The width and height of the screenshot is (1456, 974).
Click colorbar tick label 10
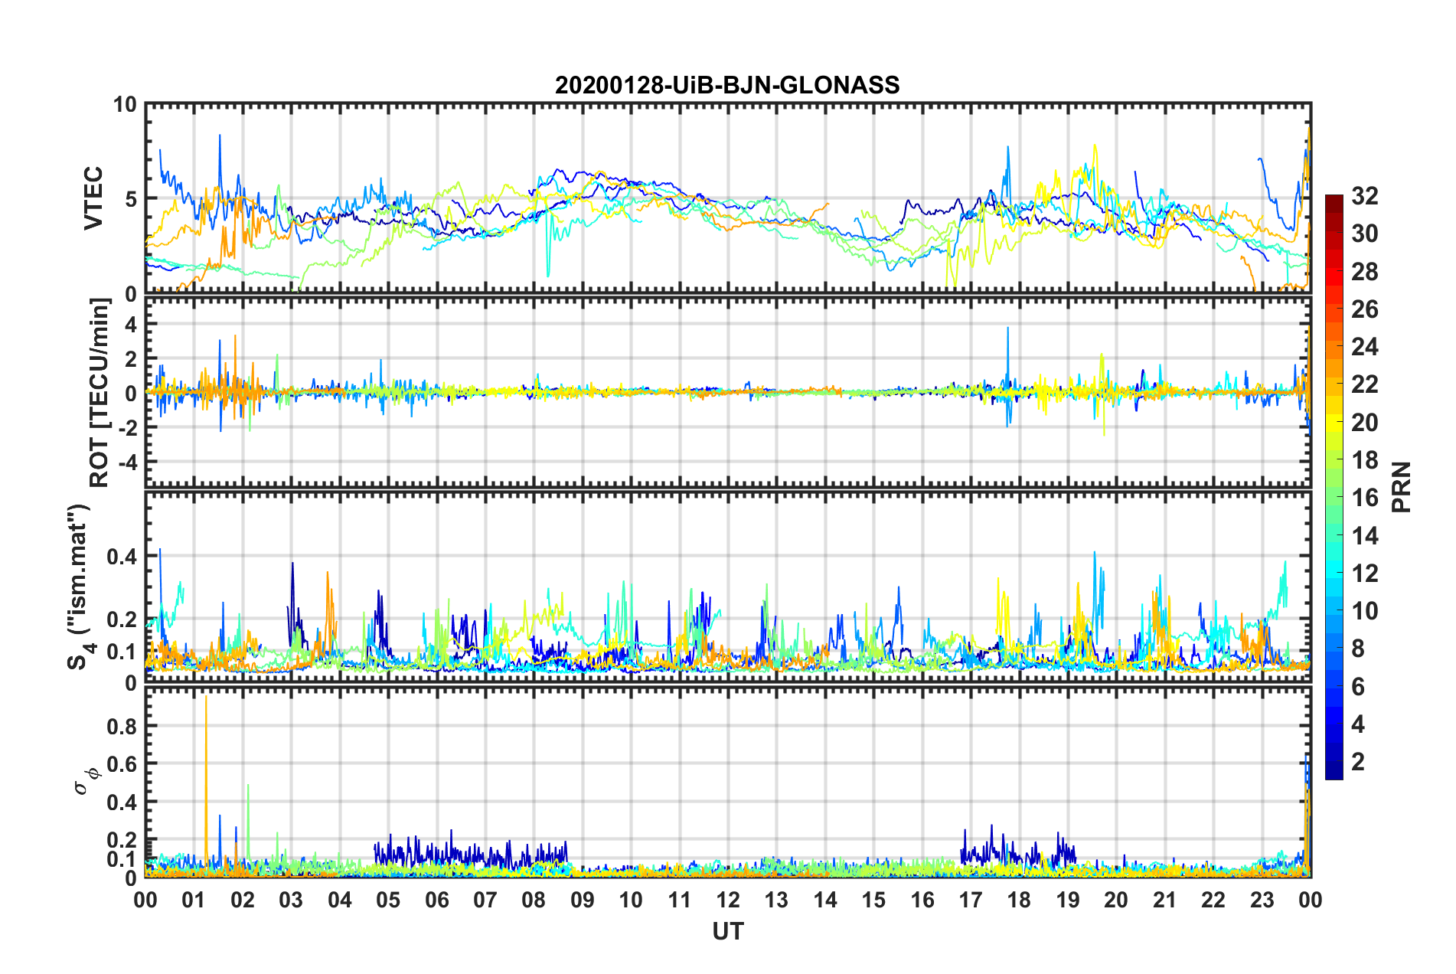coord(1364,611)
